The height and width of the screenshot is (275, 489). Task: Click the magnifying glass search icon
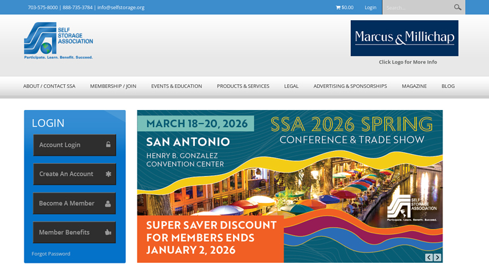457,7
